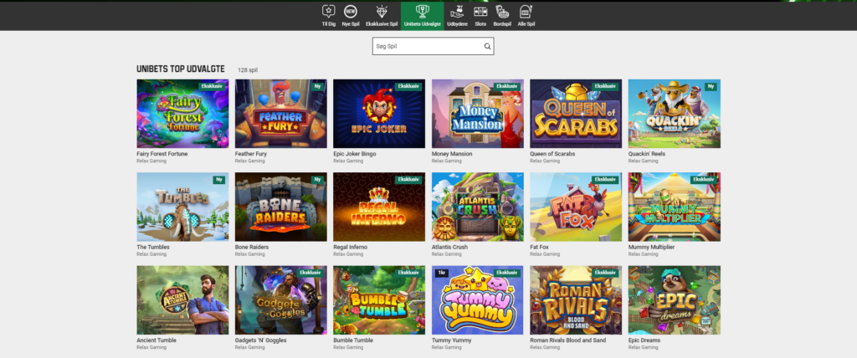Click the Ny badge on Bone Raiders
The height and width of the screenshot is (358, 857).
click(317, 180)
